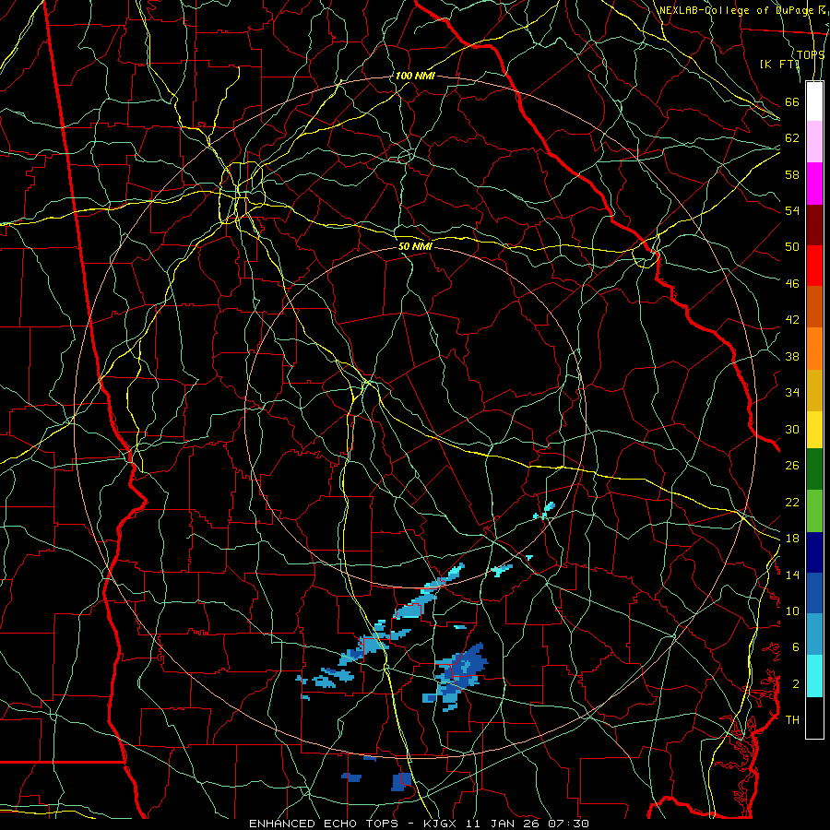Click the orange 38 kft legend swatch
Screen dimensions: 830x830
point(814,349)
